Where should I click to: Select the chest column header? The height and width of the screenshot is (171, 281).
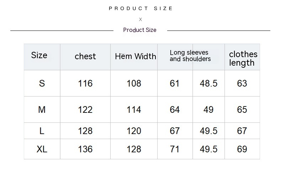pos(85,56)
